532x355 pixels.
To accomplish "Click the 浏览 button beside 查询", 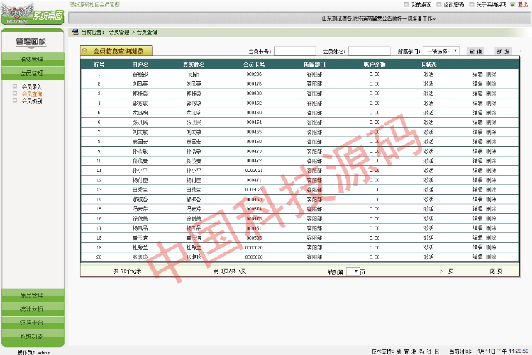I will (x=503, y=51).
